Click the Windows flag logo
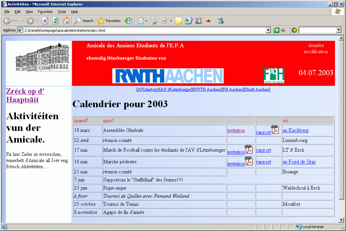346x231 pixels. (x=338, y=12)
